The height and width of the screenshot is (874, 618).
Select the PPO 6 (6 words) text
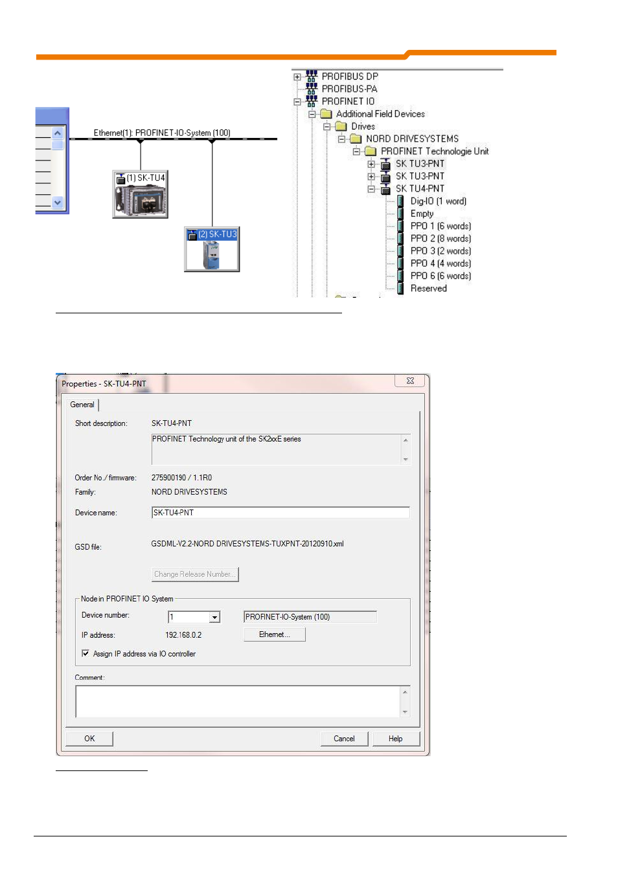pyautogui.click(x=441, y=276)
